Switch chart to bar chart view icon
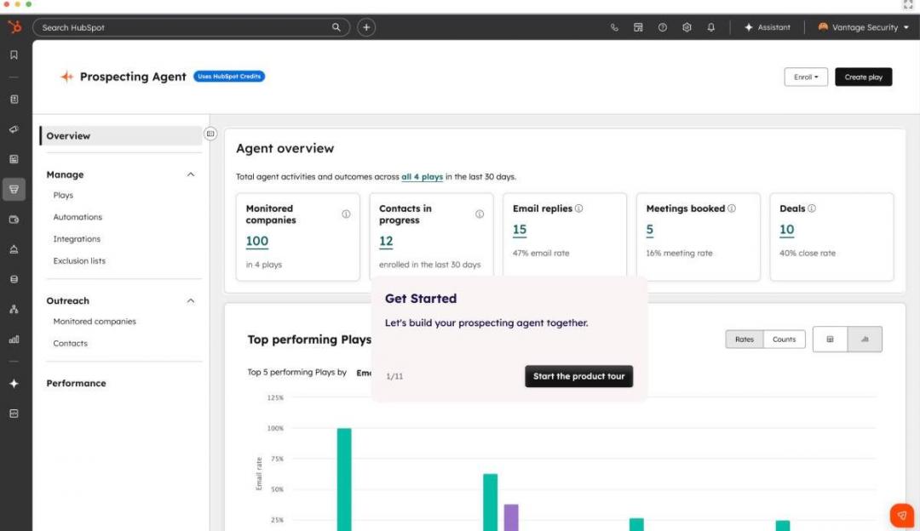920x531 pixels. click(865, 340)
